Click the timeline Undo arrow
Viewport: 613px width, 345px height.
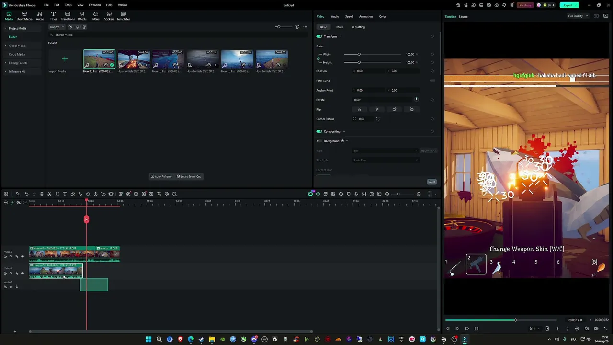[26, 194]
